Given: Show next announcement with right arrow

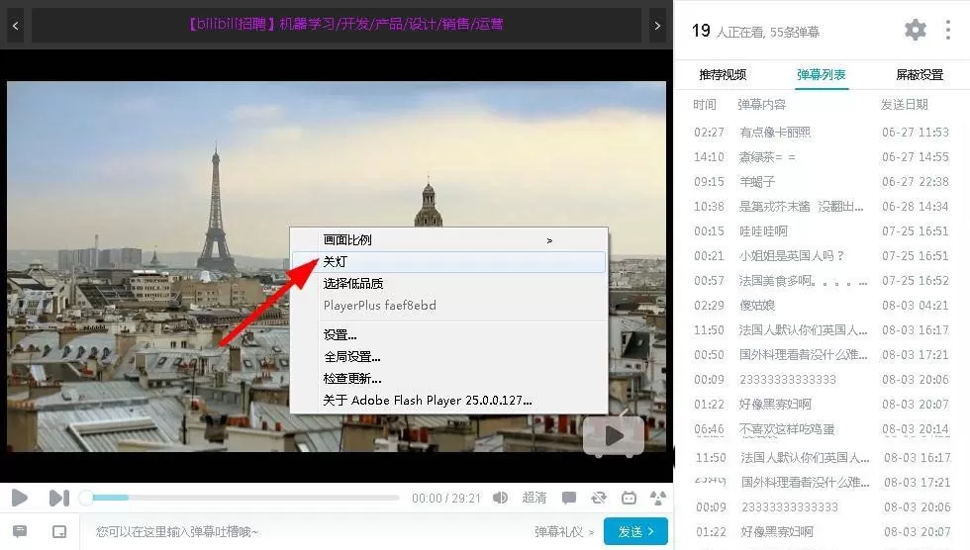Looking at the screenshot, I should click(657, 26).
